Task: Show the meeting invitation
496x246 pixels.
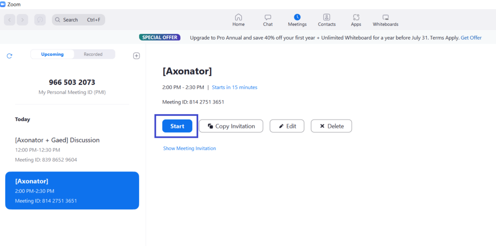Action: pos(189,148)
